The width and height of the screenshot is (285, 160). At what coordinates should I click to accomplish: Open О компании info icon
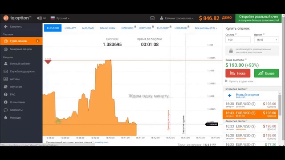pos(6,102)
